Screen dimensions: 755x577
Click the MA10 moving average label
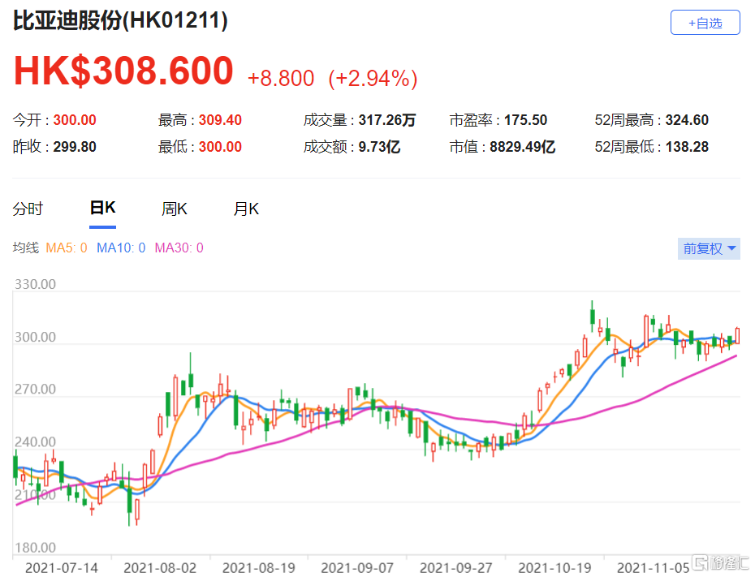pos(121,248)
